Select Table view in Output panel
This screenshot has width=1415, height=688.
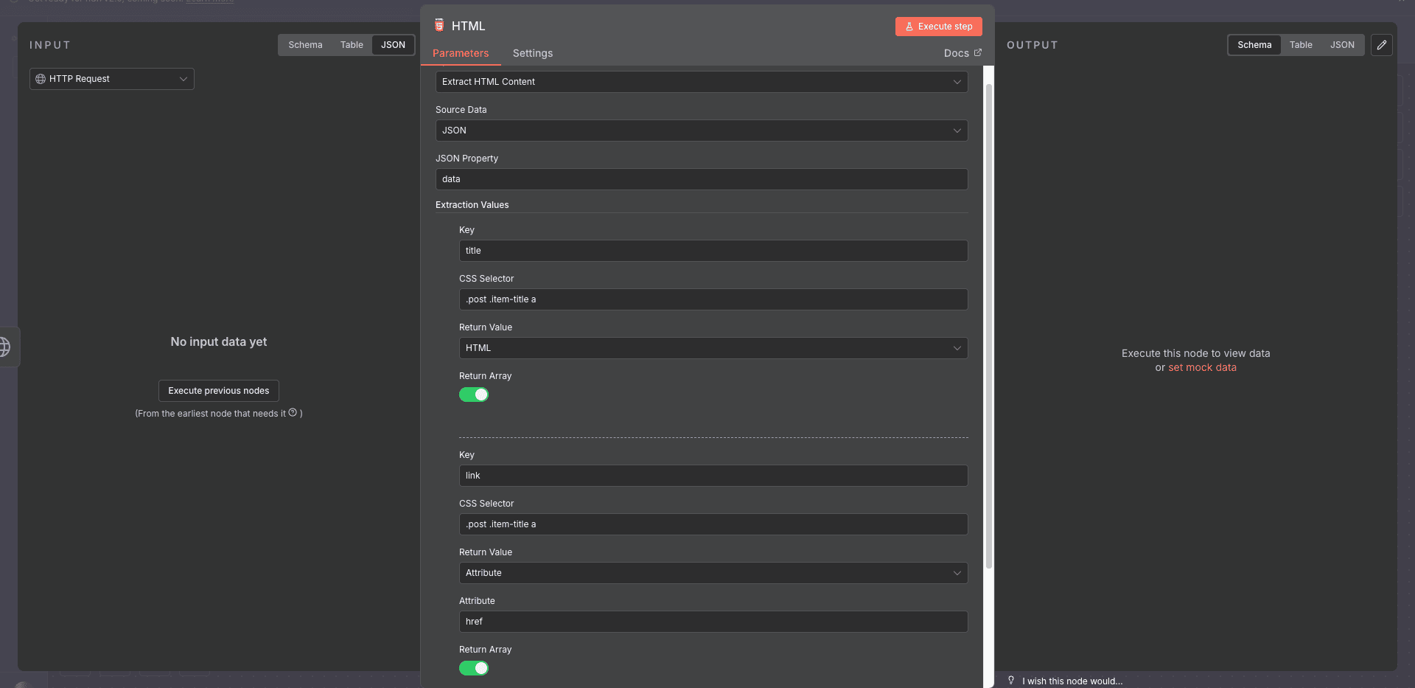(1301, 45)
